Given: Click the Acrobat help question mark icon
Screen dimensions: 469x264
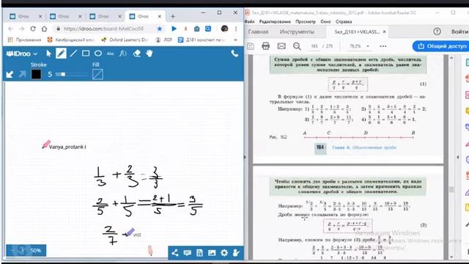Looking at the screenshot, I should [437, 32].
